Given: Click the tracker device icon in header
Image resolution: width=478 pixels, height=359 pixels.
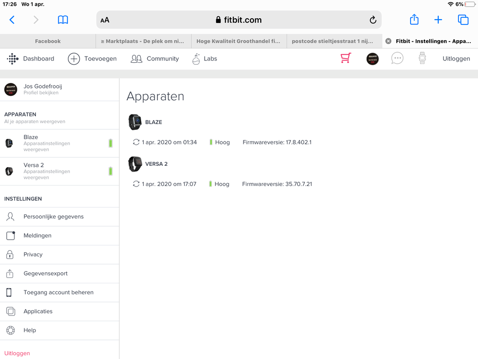Looking at the screenshot, I should (x=422, y=58).
